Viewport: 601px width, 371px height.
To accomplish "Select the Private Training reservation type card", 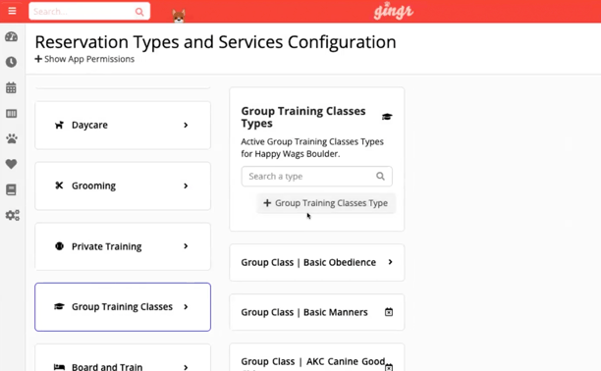I will pyautogui.click(x=123, y=246).
